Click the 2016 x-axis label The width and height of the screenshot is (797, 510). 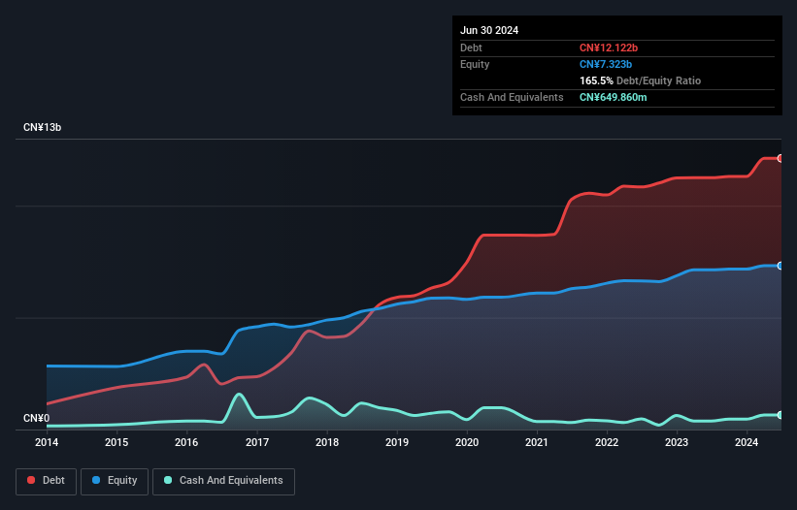point(186,442)
